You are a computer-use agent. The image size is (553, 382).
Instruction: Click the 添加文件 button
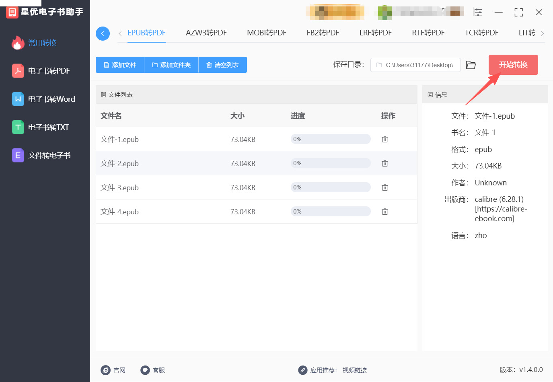(x=120, y=65)
